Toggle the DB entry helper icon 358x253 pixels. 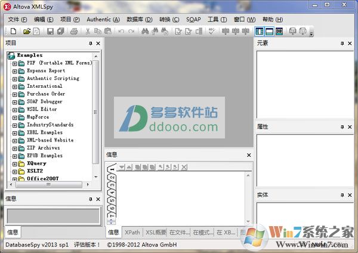click(279, 31)
